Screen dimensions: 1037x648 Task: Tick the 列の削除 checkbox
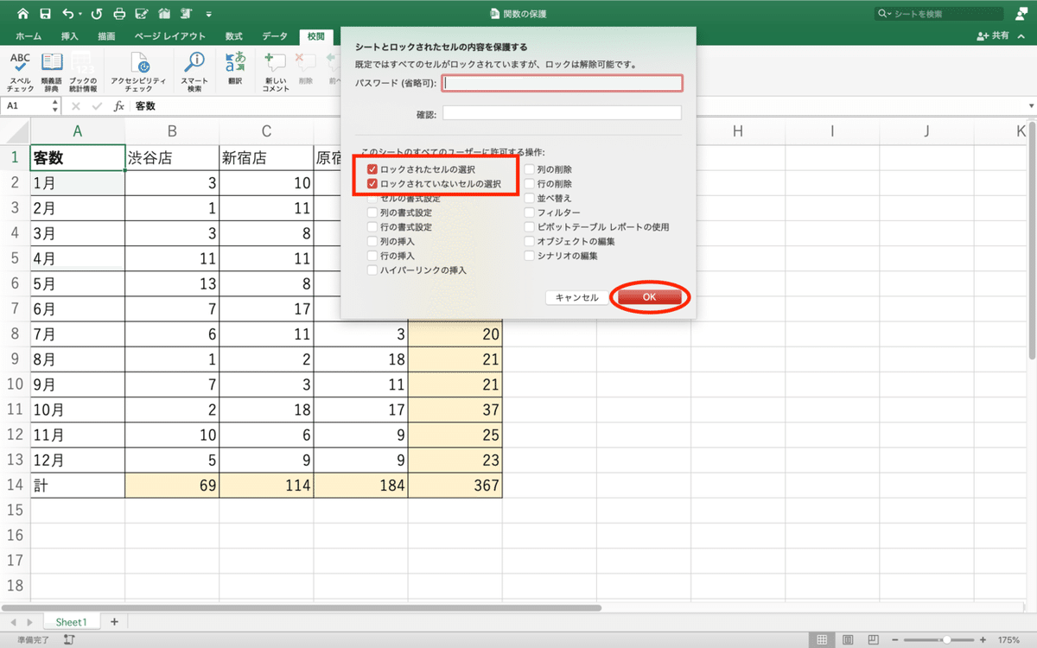(x=529, y=170)
